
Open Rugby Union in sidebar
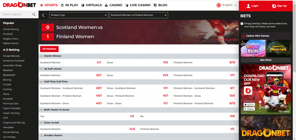(x=11, y=39)
